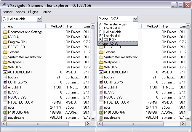Click P1010005.JPG image icon in right pane
Image resolution: width=192 pixels, height=132 pixels.
(x=101, y=112)
